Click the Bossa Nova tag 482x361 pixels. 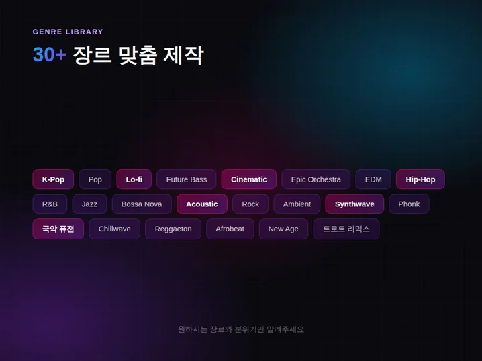point(142,204)
